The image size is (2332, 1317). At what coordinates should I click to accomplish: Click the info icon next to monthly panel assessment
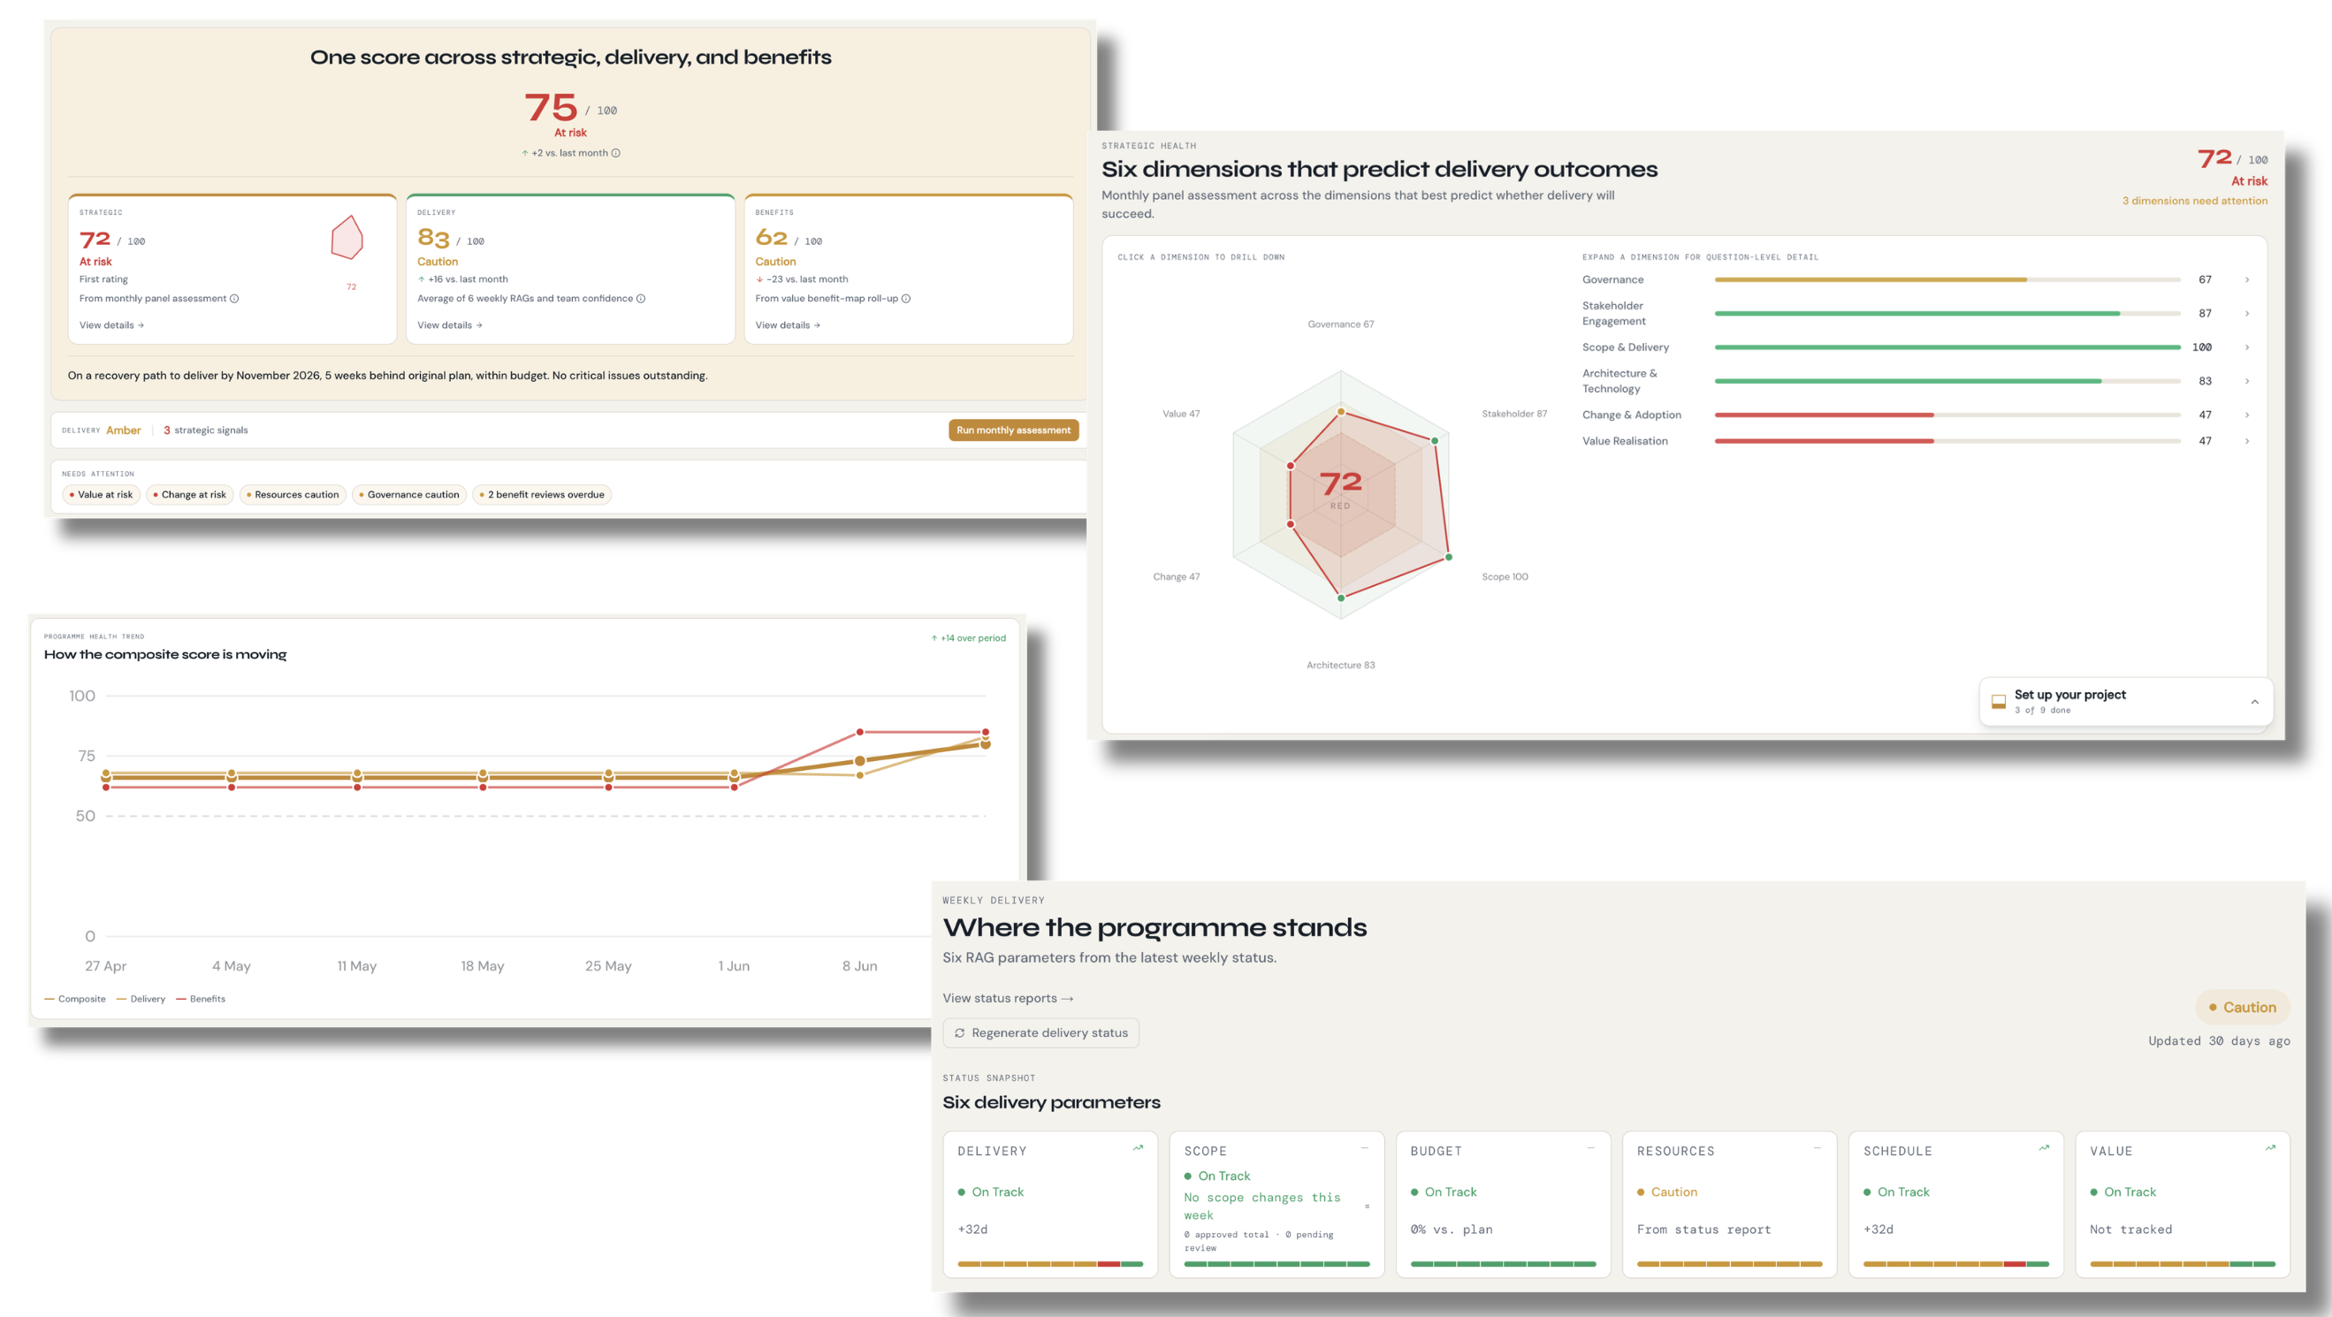pos(234,299)
